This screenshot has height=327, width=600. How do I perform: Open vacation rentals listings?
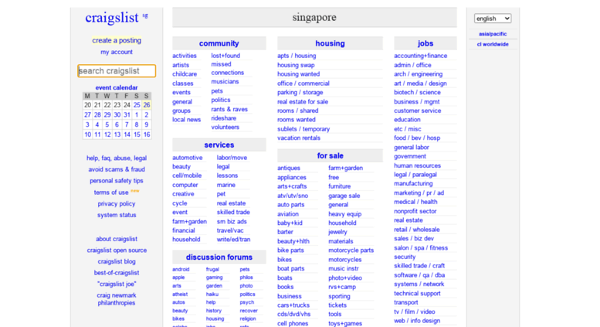pos(299,138)
